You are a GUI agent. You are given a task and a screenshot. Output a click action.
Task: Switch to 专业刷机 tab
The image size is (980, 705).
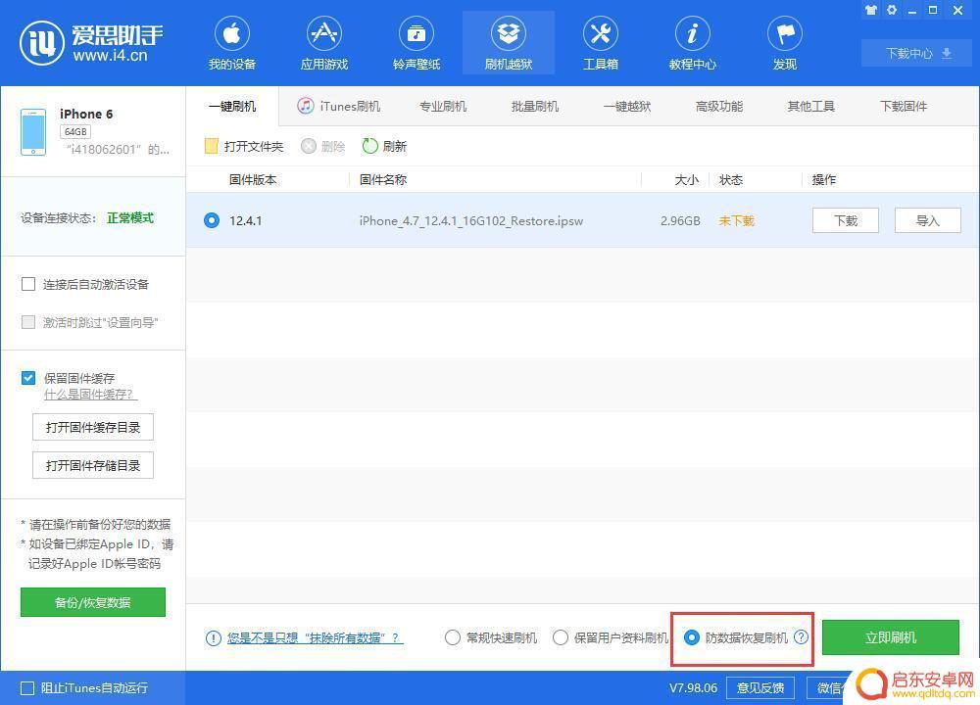coord(443,106)
